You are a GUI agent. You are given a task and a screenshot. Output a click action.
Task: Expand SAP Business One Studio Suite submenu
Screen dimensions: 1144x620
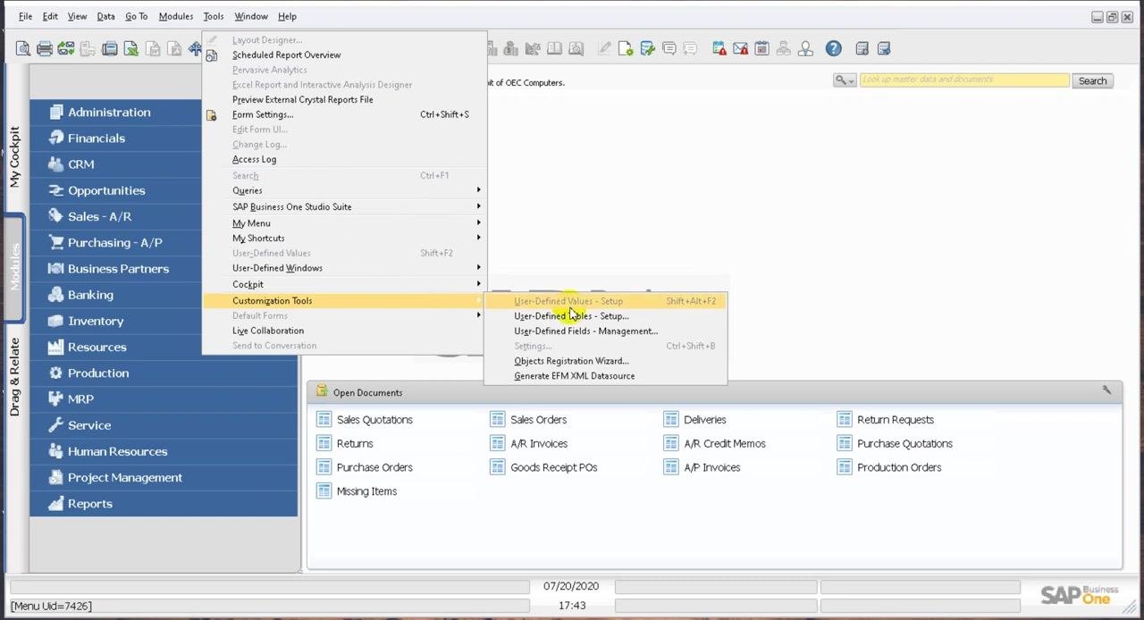[478, 206]
